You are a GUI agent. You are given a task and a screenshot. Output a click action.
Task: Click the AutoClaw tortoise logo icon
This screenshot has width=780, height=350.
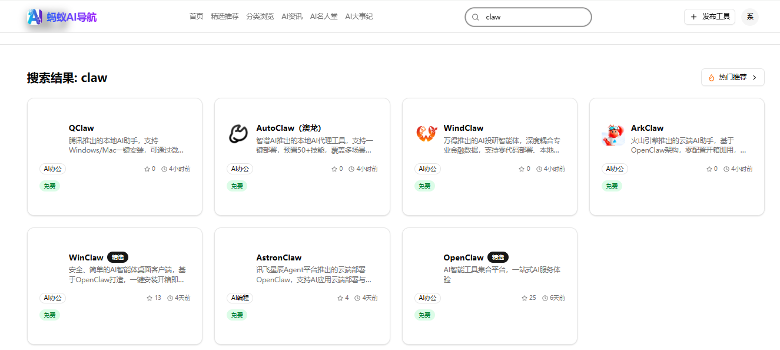coord(238,134)
